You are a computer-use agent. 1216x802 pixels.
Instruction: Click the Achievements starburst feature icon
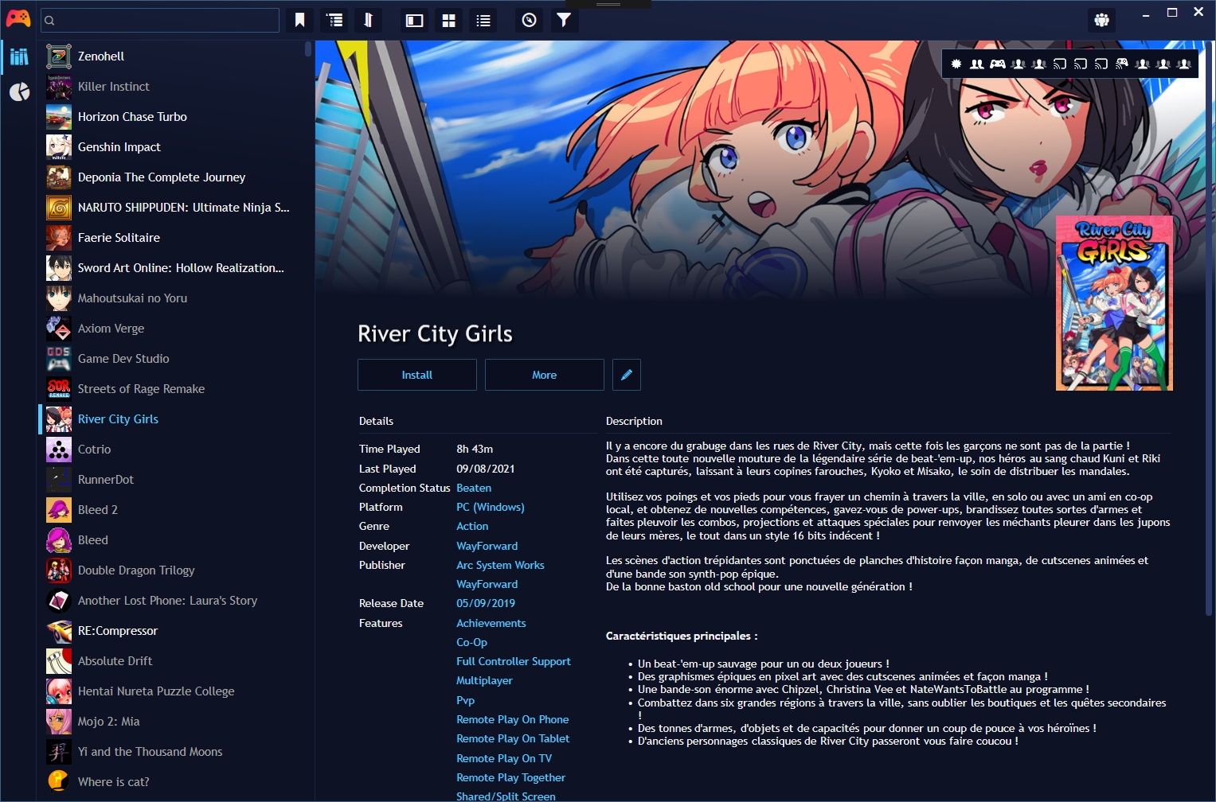(956, 64)
